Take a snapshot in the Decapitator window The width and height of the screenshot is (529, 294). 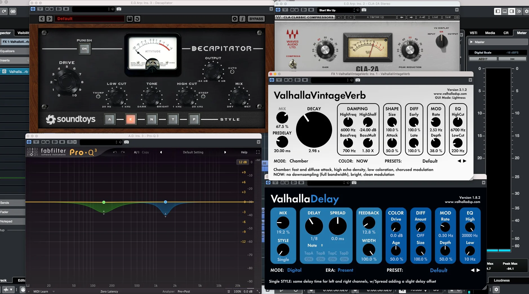click(x=119, y=9)
